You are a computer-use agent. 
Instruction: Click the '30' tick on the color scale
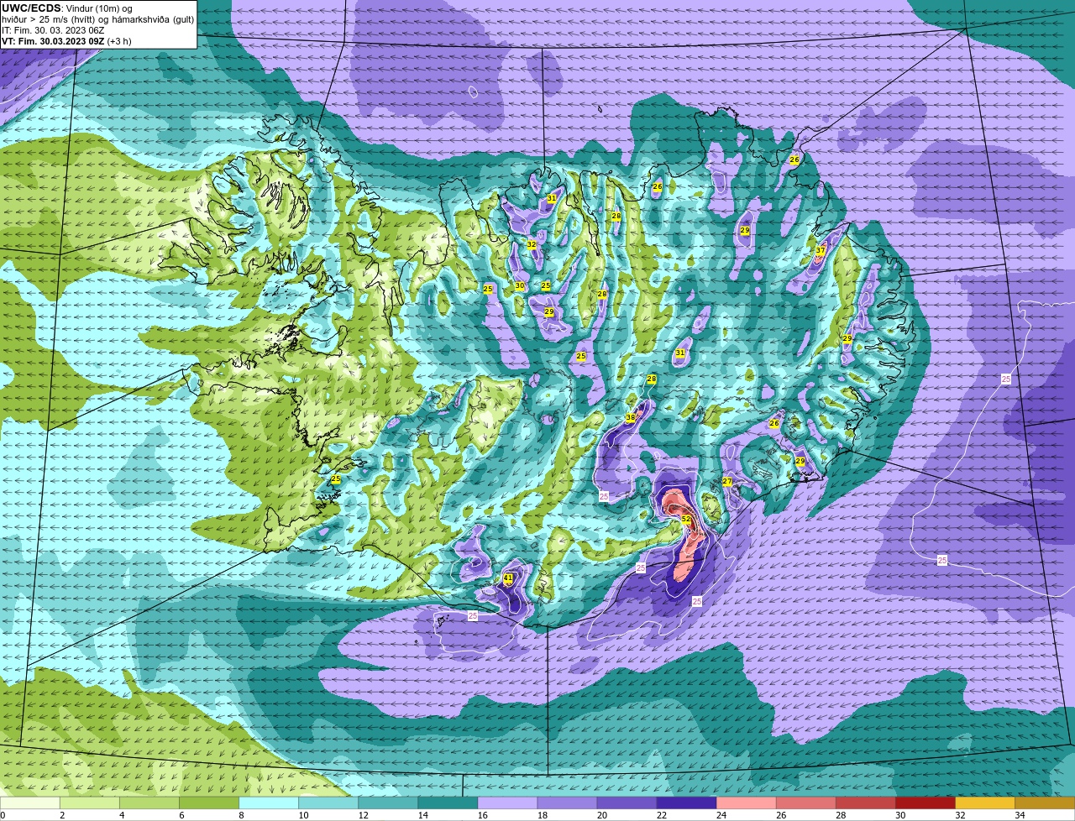pyautogui.click(x=900, y=815)
